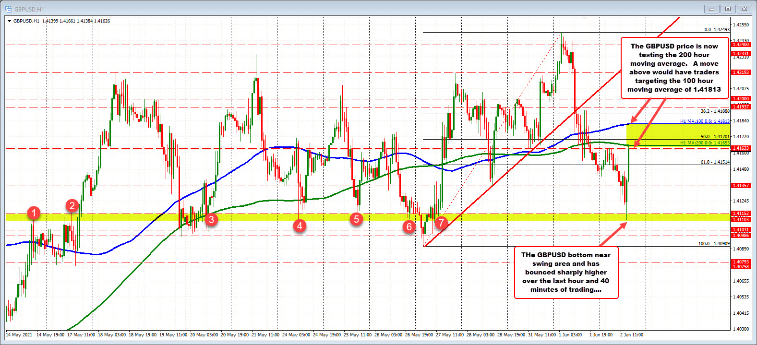Click the GBPUSD,H1 window icon in title bar
This screenshot has height=345, width=757.
8,9
